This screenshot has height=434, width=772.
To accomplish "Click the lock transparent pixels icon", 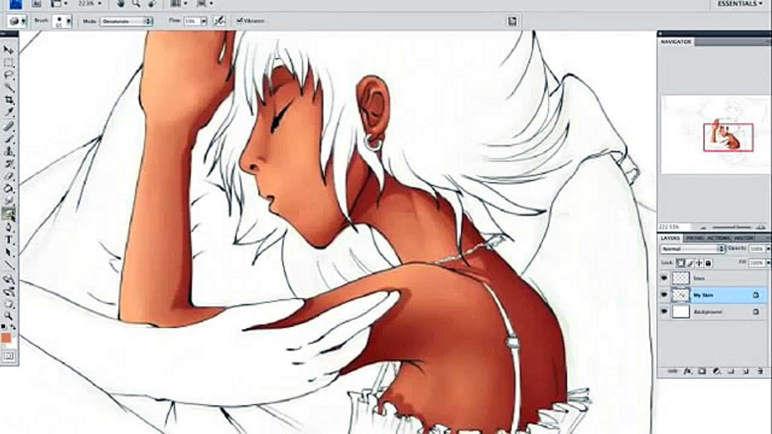I will coord(680,263).
